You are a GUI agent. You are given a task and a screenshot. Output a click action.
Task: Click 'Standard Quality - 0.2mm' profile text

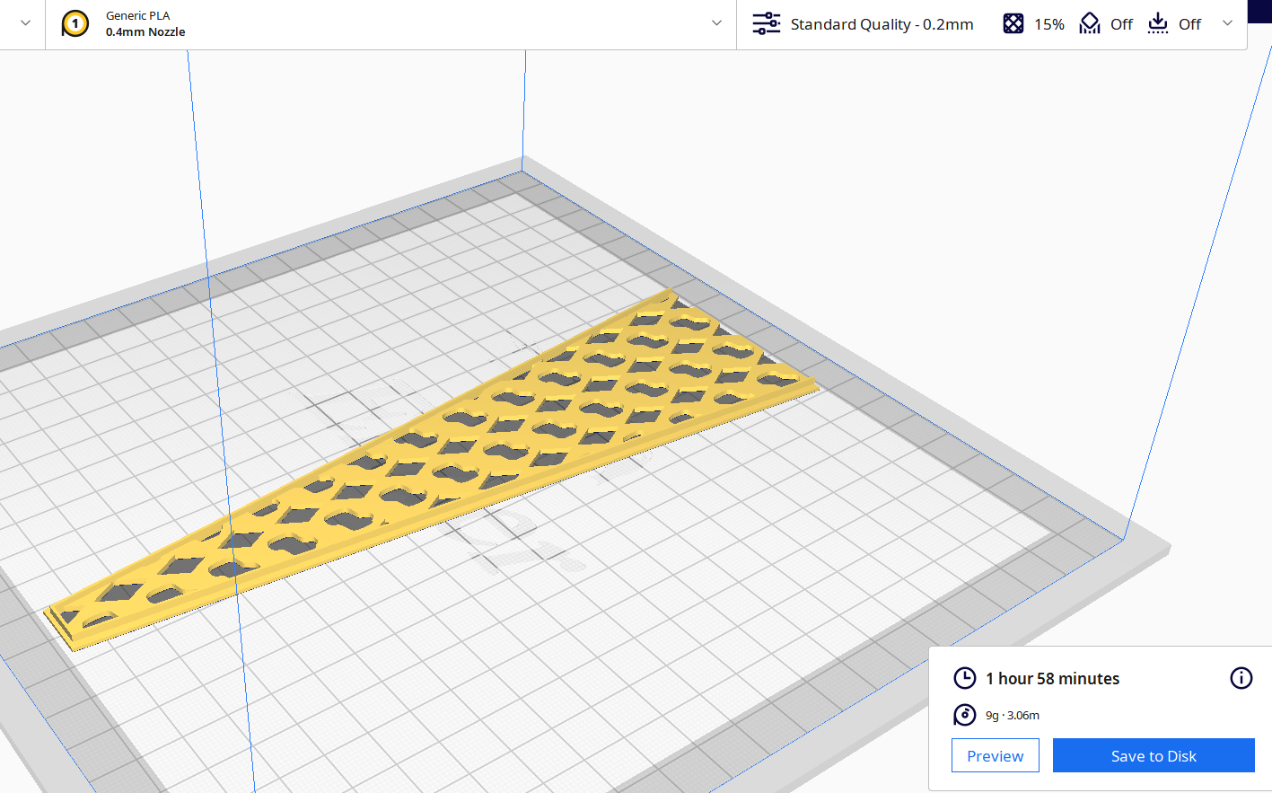point(882,24)
